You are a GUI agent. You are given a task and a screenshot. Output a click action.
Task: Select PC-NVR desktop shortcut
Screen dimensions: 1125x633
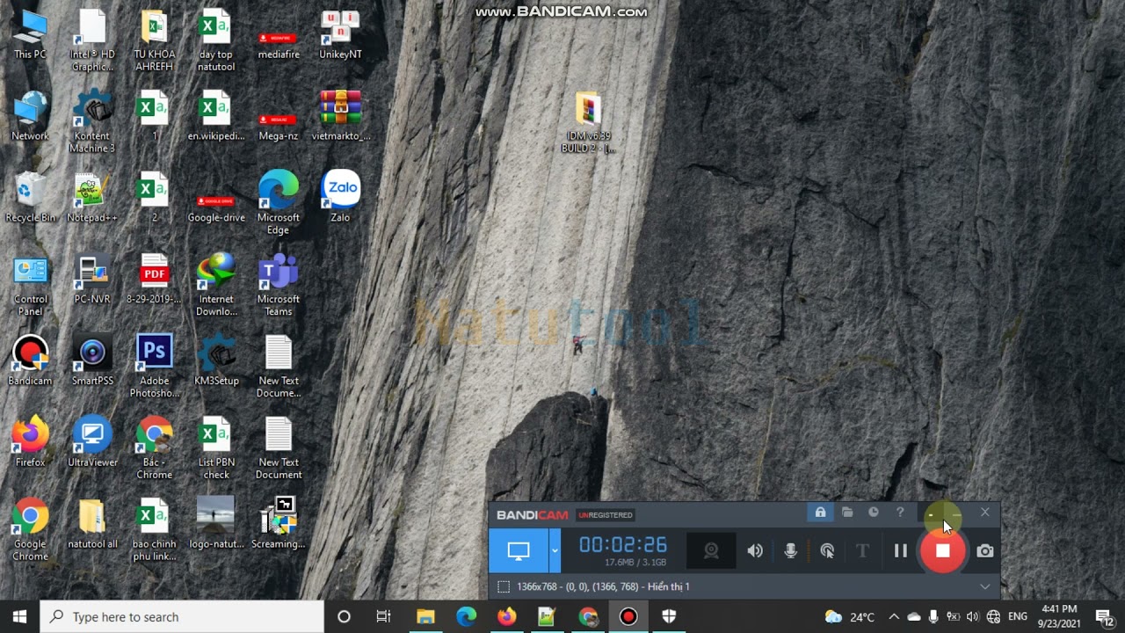(92, 280)
